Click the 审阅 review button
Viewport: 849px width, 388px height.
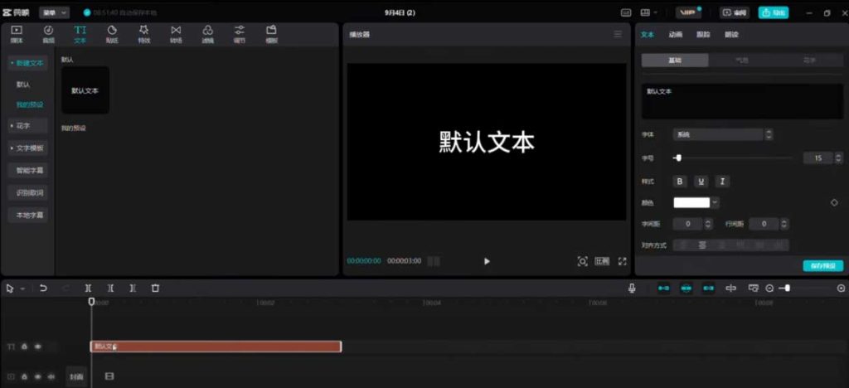point(735,12)
